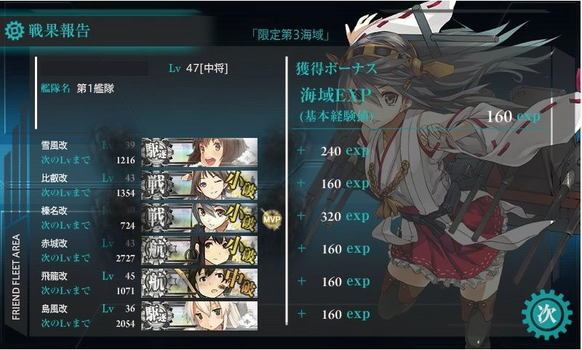The width and height of the screenshot is (582, 350).
Task: Click the 海域EXP 160 exp value
Action: (x=514, y=117)
